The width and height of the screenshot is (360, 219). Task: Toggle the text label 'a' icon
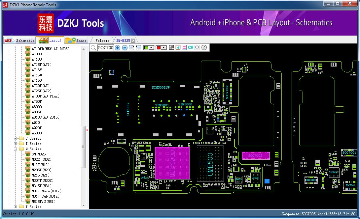click(x=178, y=48)
